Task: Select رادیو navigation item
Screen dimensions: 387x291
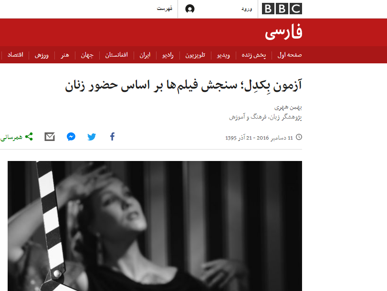Action: click(167, 55)
